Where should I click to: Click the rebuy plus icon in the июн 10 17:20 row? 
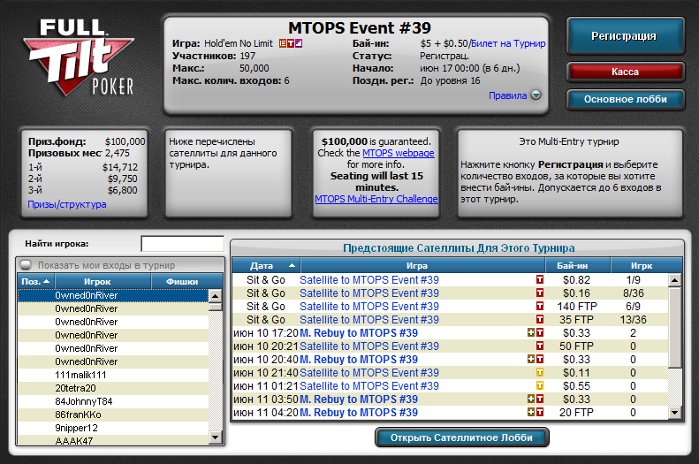[x=531, y=332]
